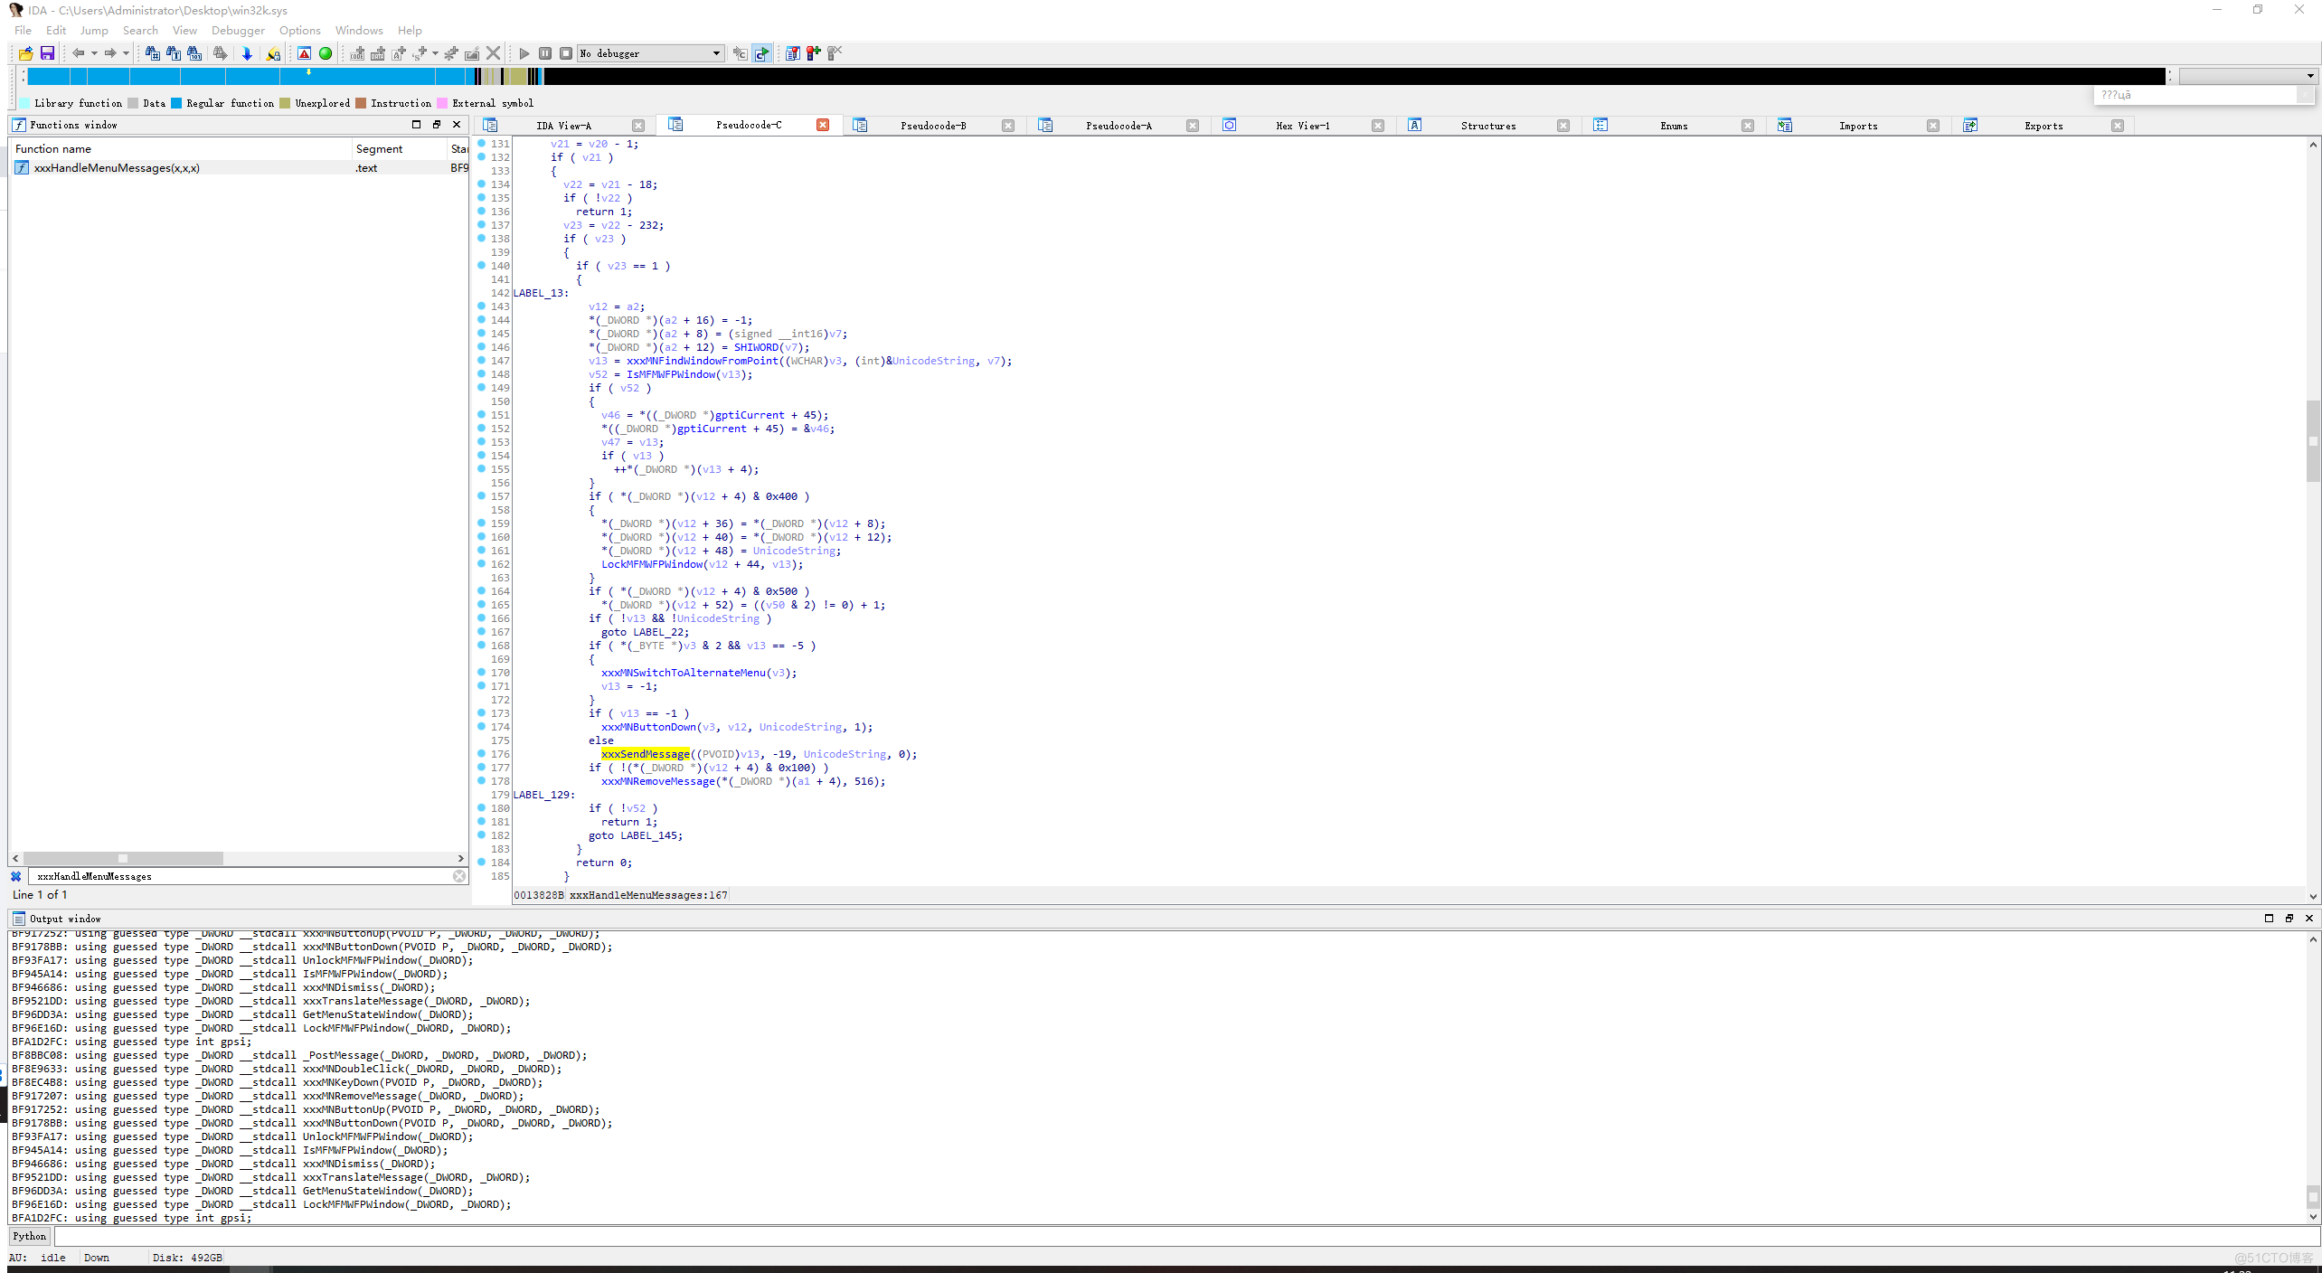The width and height of the screenshot is (2322, 1273).
Task: Click the green circle status icon
Action: pos(326,53)
